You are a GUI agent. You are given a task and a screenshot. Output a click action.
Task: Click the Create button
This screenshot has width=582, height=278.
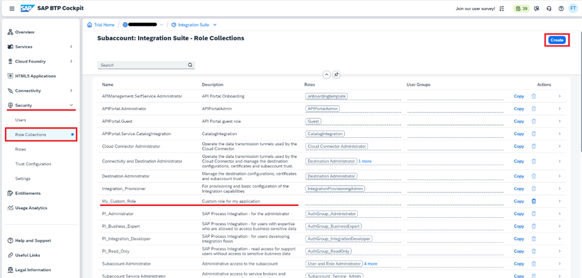[x=557, y=40]
